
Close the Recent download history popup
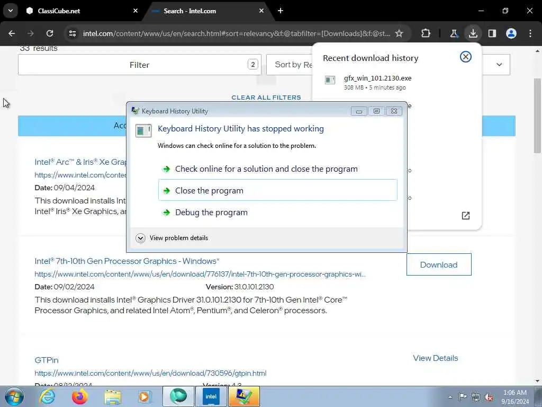point(466,57)
